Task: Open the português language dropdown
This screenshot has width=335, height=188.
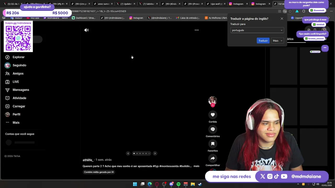Action: pos(257,30)
